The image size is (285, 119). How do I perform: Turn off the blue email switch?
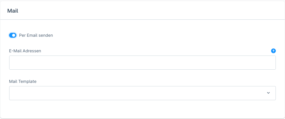click(13, 35)
